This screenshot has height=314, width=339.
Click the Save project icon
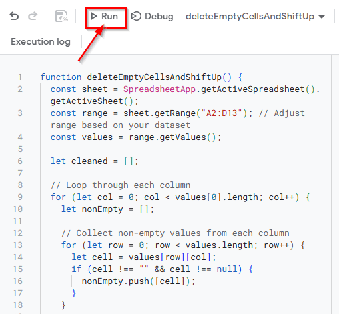click(x=61, y=16)
